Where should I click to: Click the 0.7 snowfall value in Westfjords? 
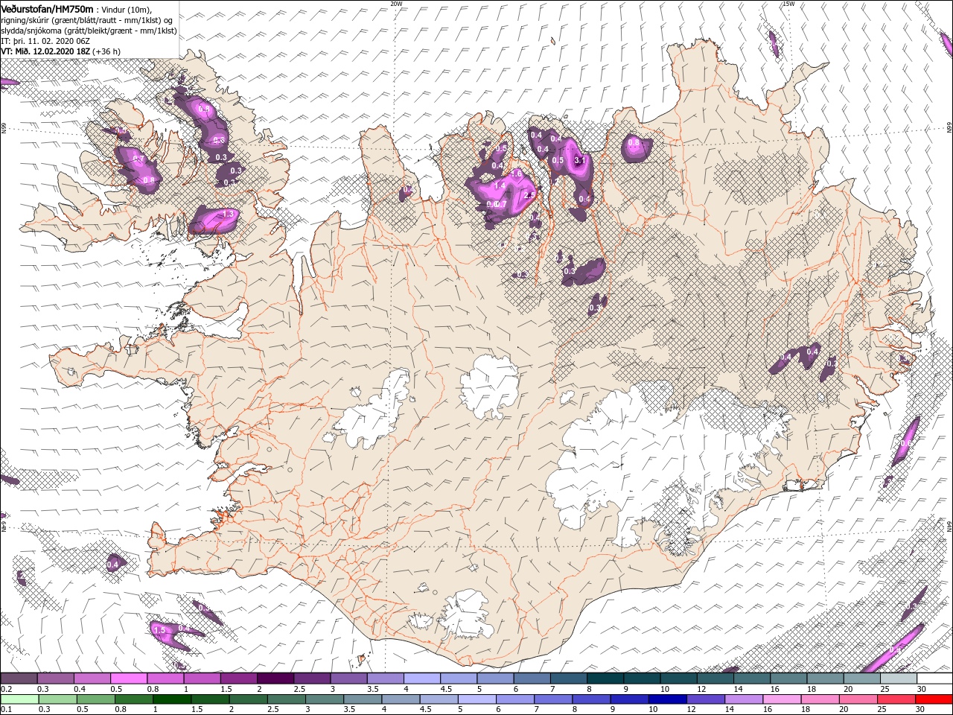point(138,159)
